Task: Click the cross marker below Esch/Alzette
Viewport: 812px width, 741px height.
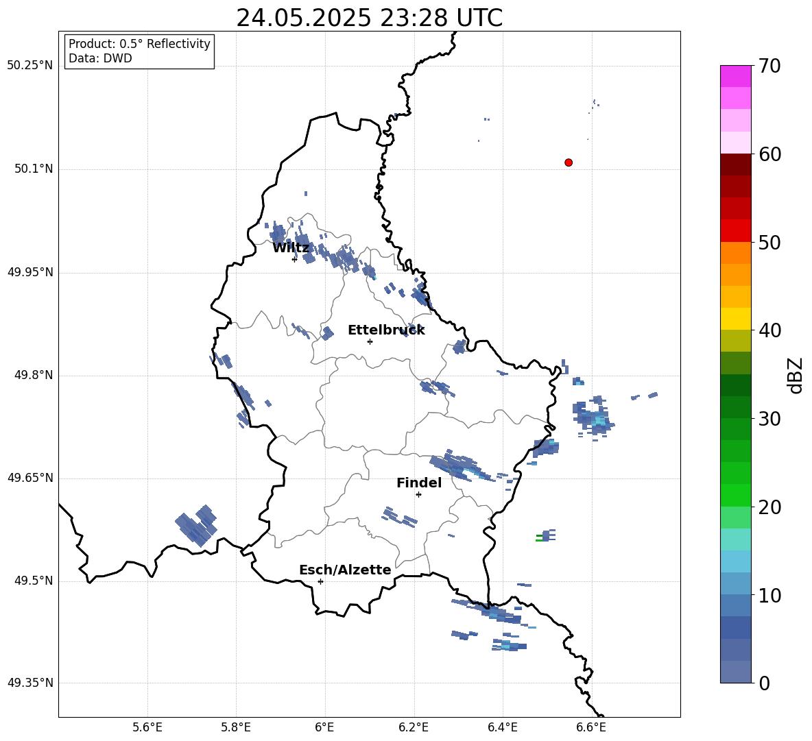Action: click(x=320, y=581)
